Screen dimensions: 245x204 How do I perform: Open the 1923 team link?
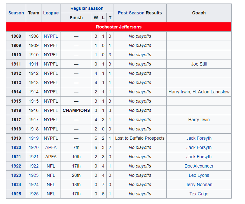pos(33,175)
